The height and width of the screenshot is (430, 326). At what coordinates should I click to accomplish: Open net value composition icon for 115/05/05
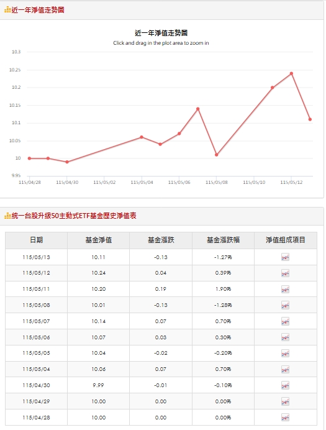coord(285,353)
